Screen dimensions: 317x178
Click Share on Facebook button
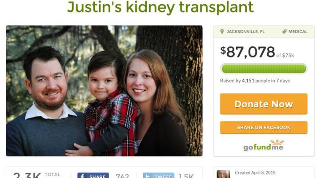point(264,127)
